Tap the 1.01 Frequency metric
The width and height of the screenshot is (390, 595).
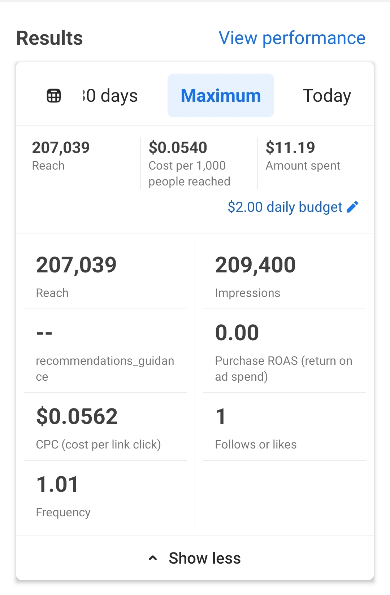pos(105,495)
